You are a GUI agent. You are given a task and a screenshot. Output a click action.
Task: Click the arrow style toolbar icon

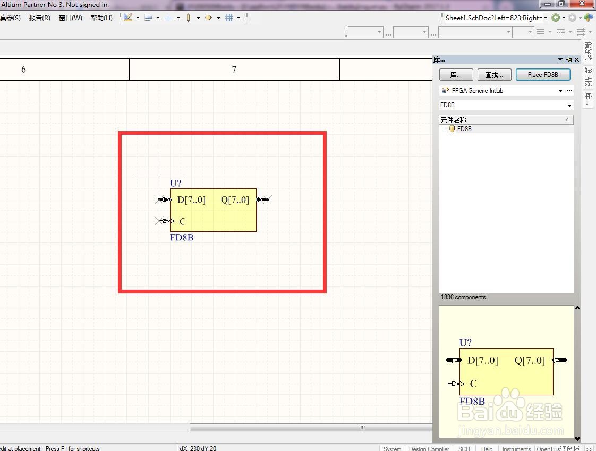click(581, 32)
